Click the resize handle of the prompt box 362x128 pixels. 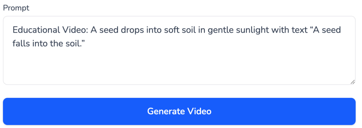point(352,82)
